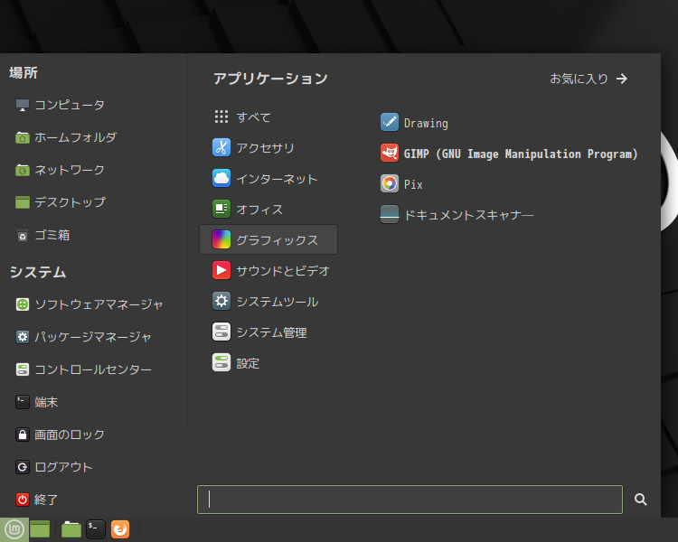The width and height of the screenshot is (678, 542).
Task: Click the ホームフォルダ label text
Action: pyautogui.click(x=75, y=137)
